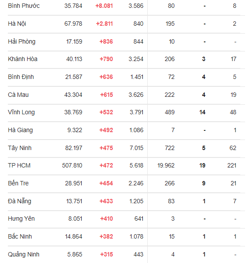The image size is (249, 263).
Task: Click the Hà Nội province name
Action: (17, 24)
